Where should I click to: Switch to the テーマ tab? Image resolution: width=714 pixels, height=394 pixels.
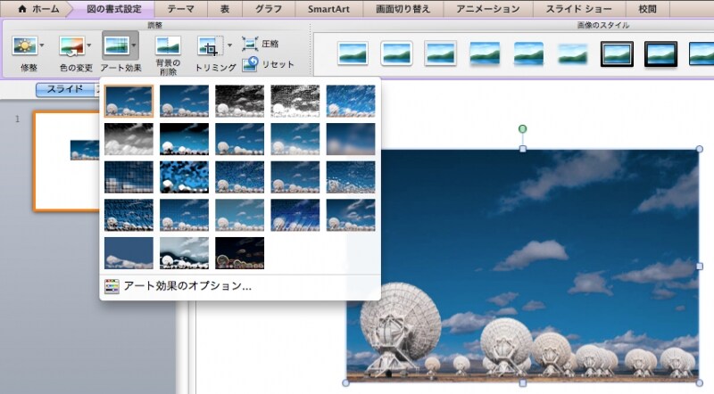click(x=181, y=9)
